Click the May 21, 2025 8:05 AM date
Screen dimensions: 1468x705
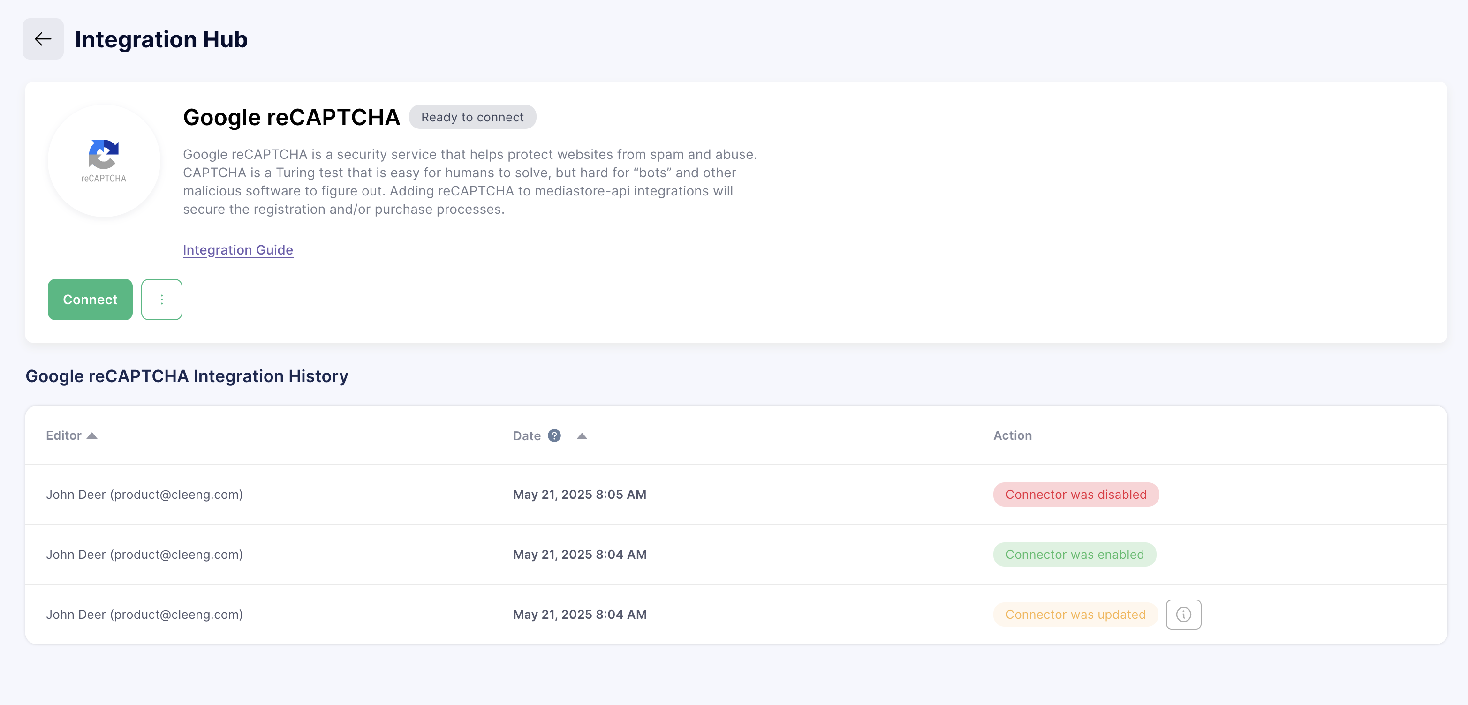pyautogui.click(x=580, y=495)
